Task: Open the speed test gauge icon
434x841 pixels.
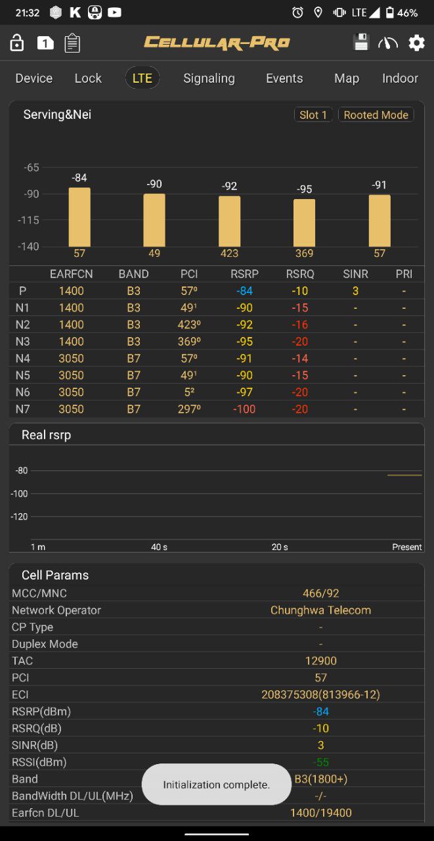Action: (x=388, y=43)
